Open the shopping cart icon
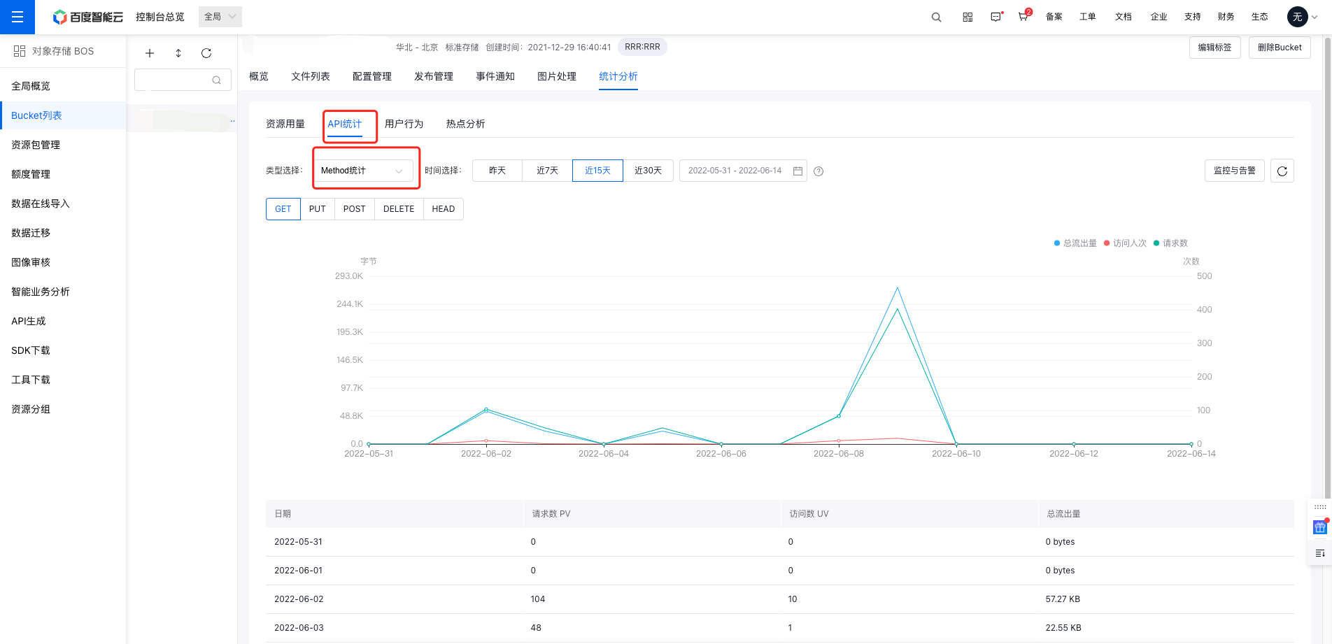Screen dimensions: 1332x644 (1023, 17)
